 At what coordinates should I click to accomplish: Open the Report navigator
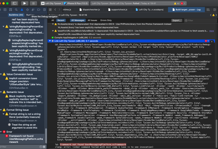(x=44, y=10)
